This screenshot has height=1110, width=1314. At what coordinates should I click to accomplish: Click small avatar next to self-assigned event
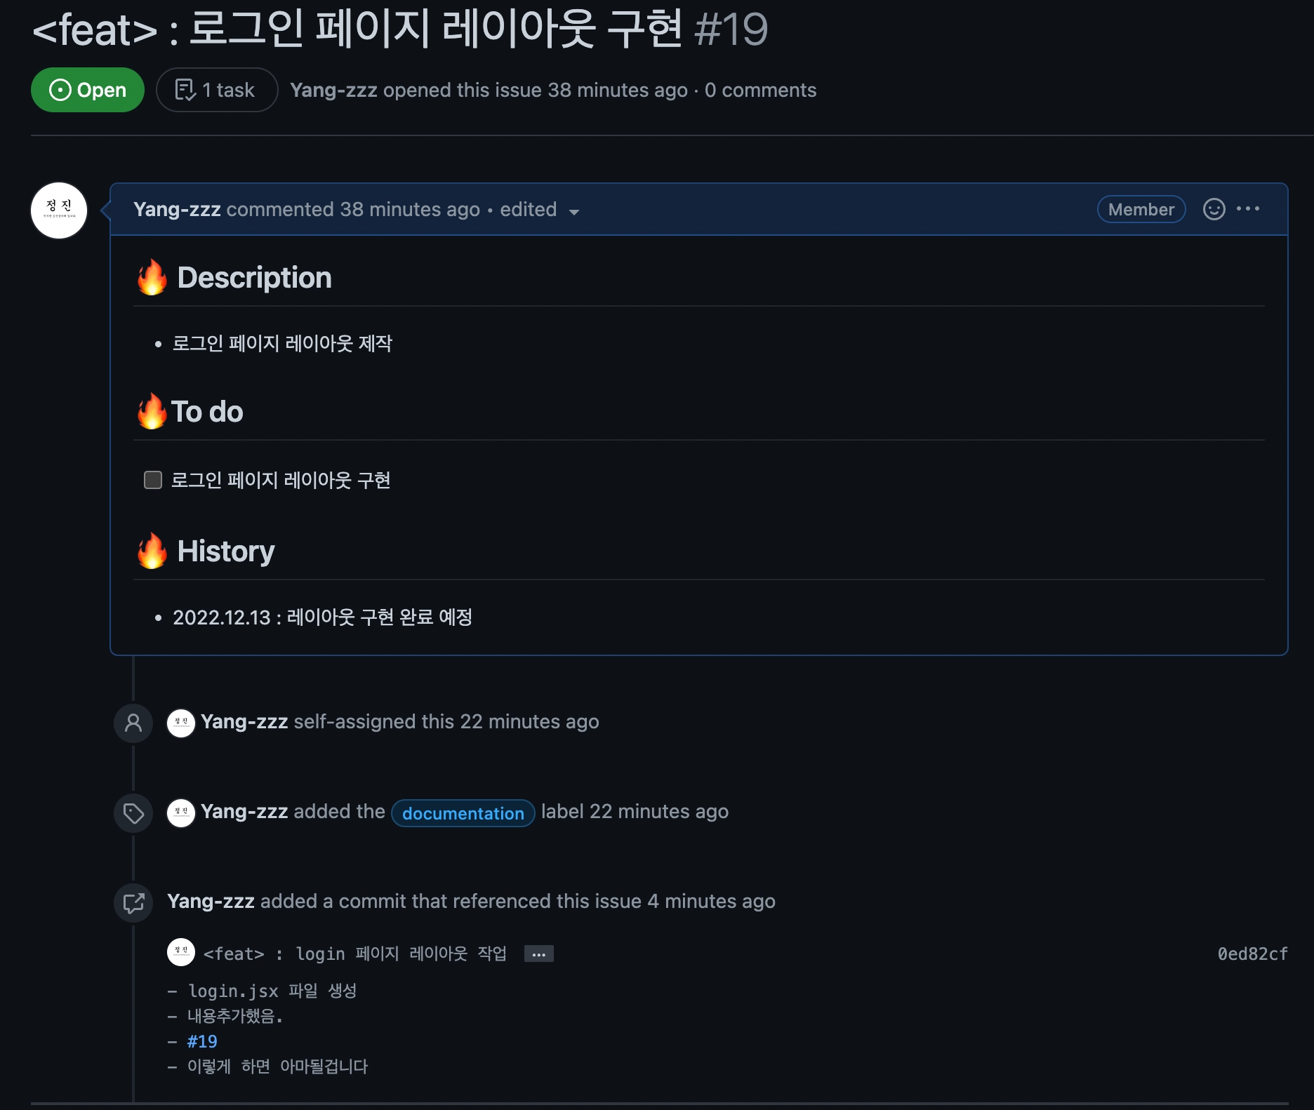181,723
